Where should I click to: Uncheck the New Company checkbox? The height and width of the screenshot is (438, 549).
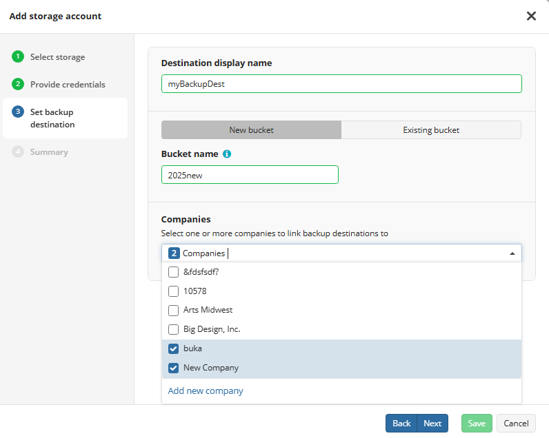point(173,368)
